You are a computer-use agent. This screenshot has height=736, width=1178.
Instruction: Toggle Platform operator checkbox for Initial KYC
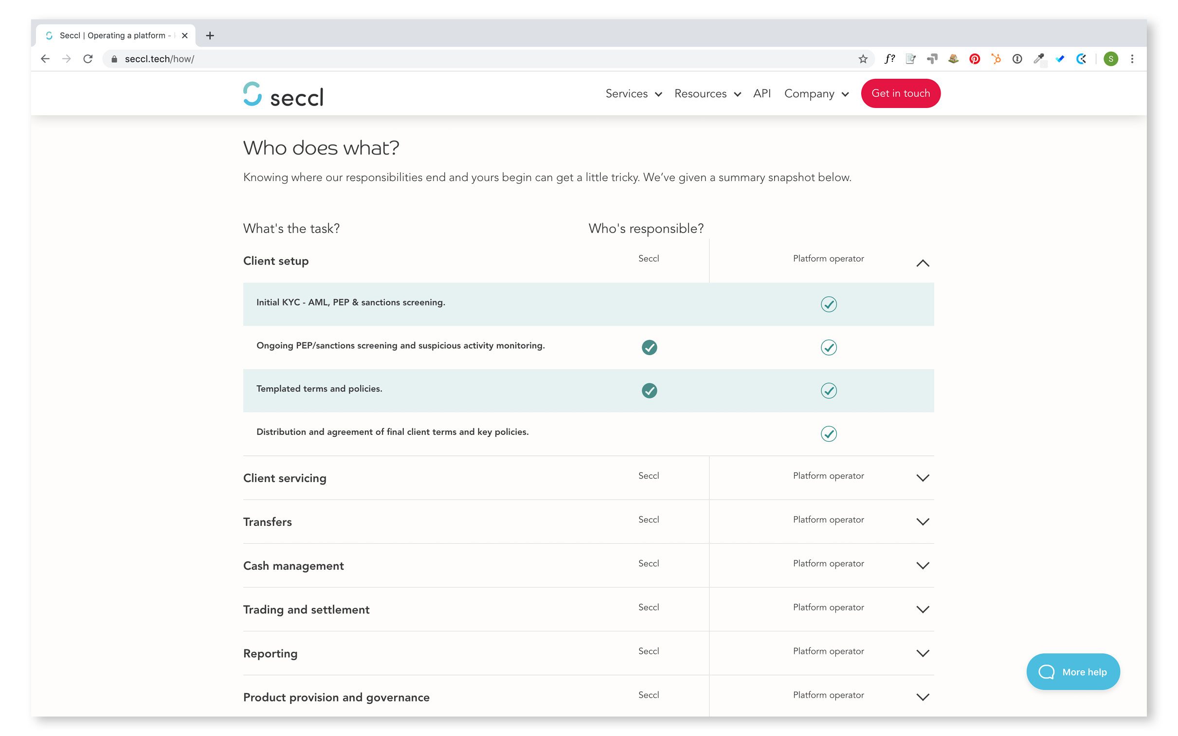point(828,304)
